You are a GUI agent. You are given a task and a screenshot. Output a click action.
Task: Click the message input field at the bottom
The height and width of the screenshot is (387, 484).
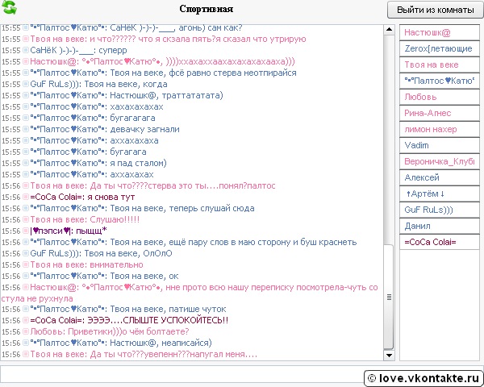(x=177, y=373)
